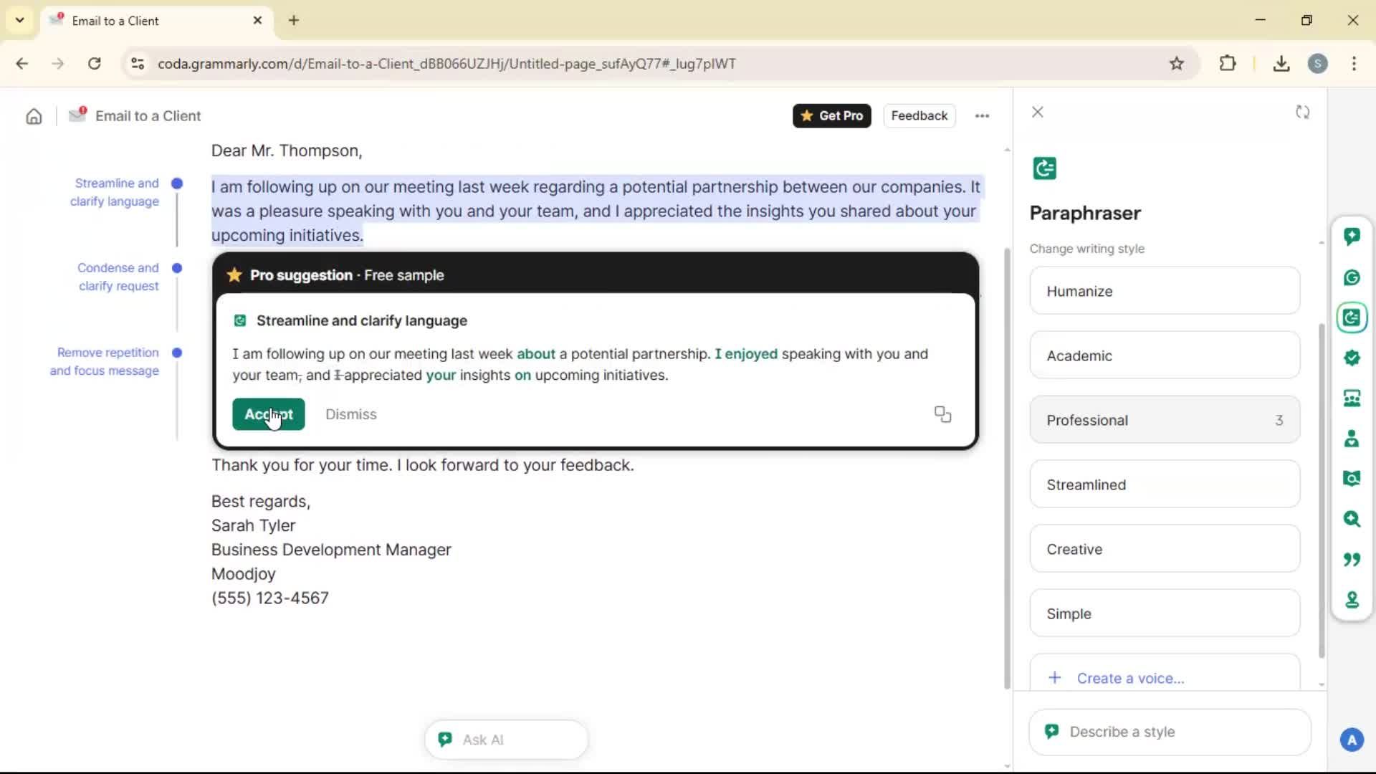Click the copy suggestion icon in card

tap(942, 414)
